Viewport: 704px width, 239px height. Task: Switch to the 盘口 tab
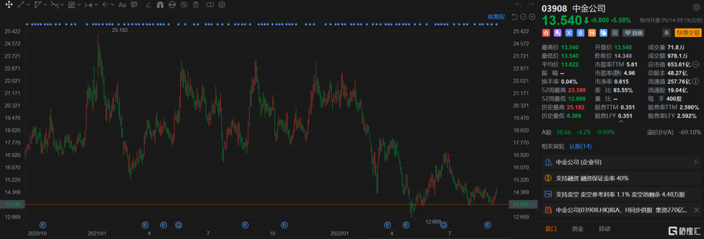[x=551, y=229]
